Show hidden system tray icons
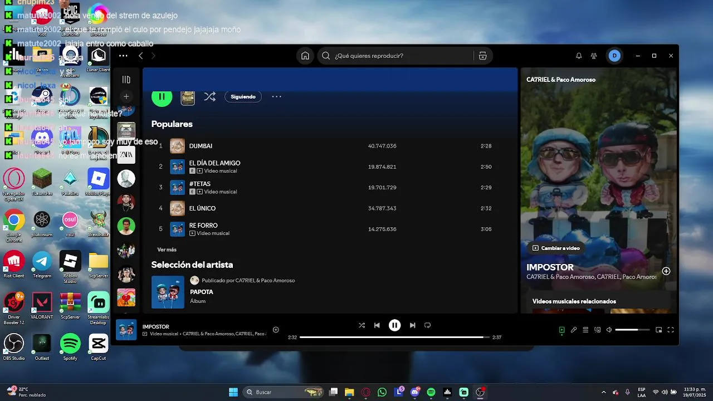Viewport: 713px width, 401px height. [603, 392]
